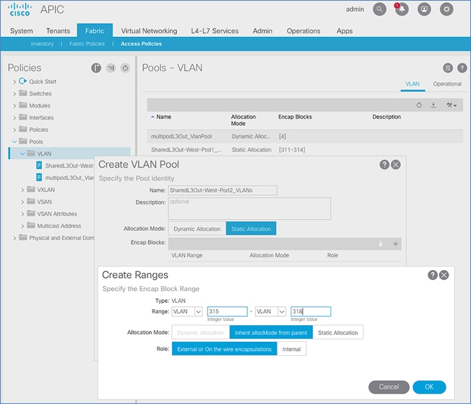Download the VLAN pools table
The width and height of the screenshot is (471, 404).
pyautogui.click(x=433, y=105)
